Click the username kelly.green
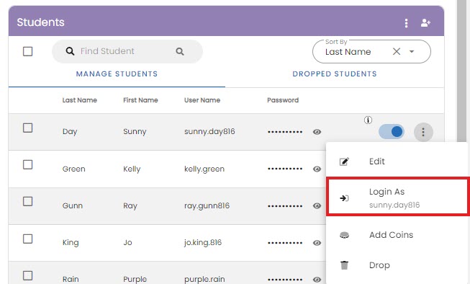470x284 pixels. point(204,169)
